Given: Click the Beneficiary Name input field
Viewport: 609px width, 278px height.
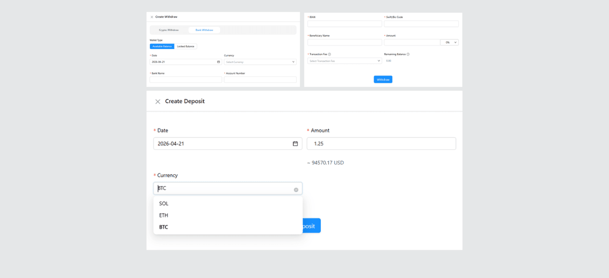Looking at the screenshot, I should (x=344, y=42).
